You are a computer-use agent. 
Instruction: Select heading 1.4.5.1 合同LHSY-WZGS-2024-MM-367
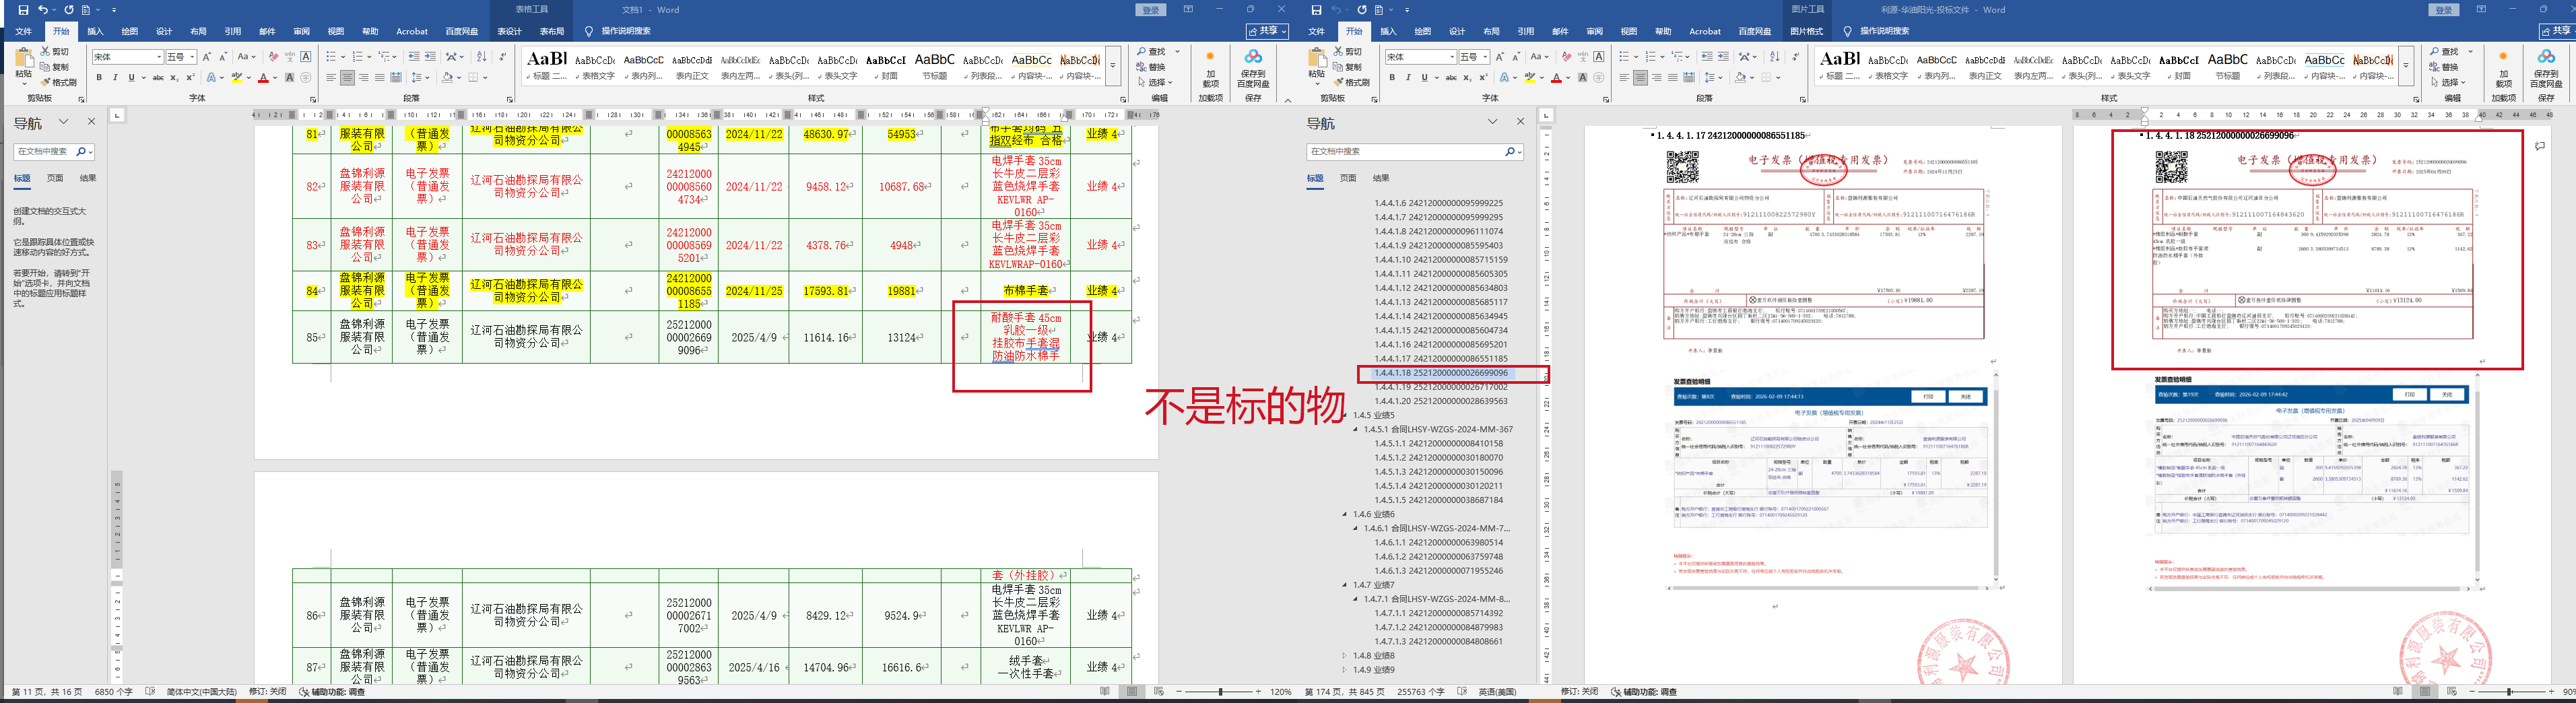(x=1438, y=429)
